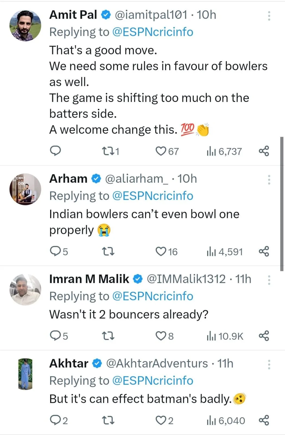285x435 pixels.
Task: Like Arham's tweet about Indian bowlers
Action: [161, 251]
